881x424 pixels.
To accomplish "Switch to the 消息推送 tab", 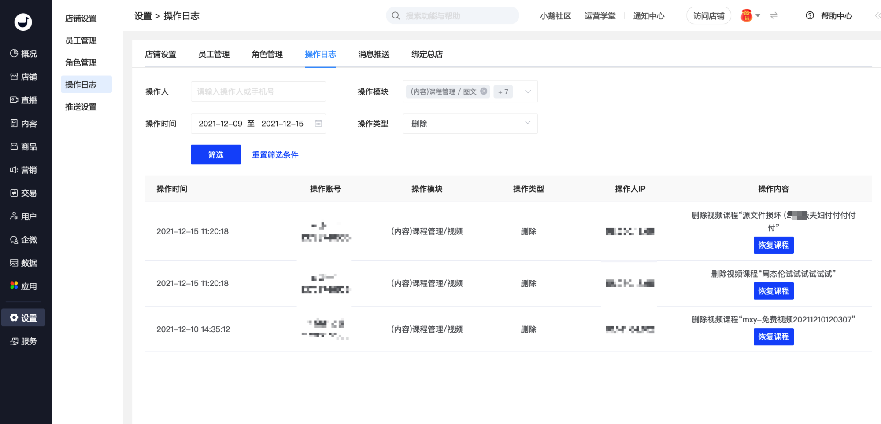I will click(374, 54).
